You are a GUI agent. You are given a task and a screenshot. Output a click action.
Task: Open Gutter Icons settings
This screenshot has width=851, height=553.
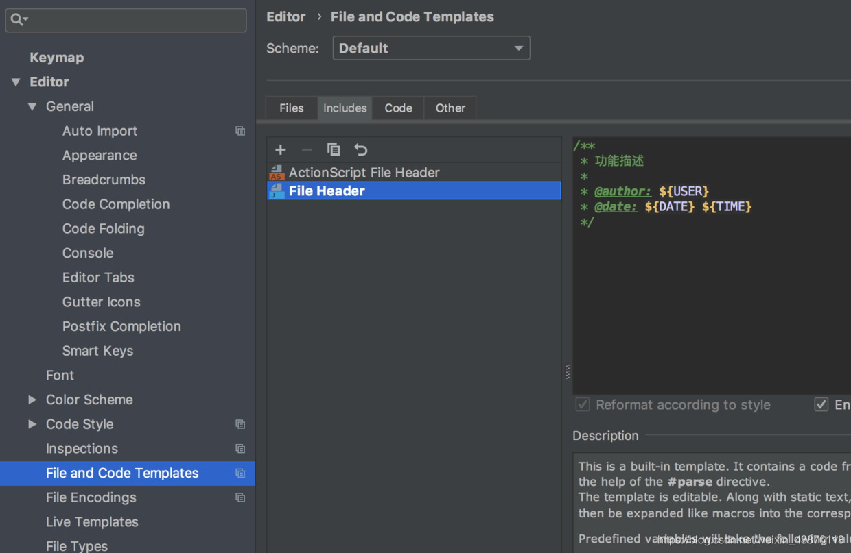(x=102, y=302)
